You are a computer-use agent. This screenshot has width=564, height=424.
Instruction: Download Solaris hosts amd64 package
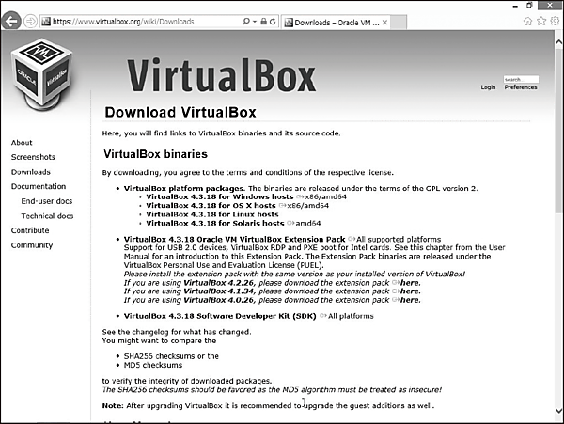coord(308,223)
